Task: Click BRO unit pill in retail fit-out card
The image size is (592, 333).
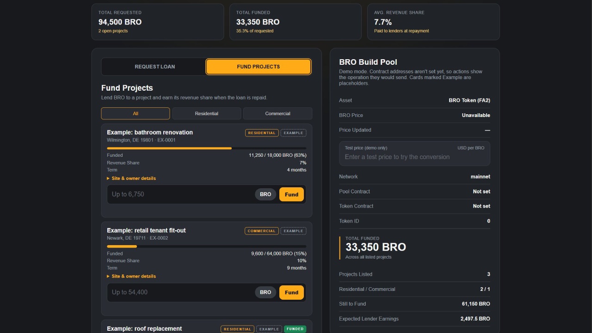Action: point(265,292)
